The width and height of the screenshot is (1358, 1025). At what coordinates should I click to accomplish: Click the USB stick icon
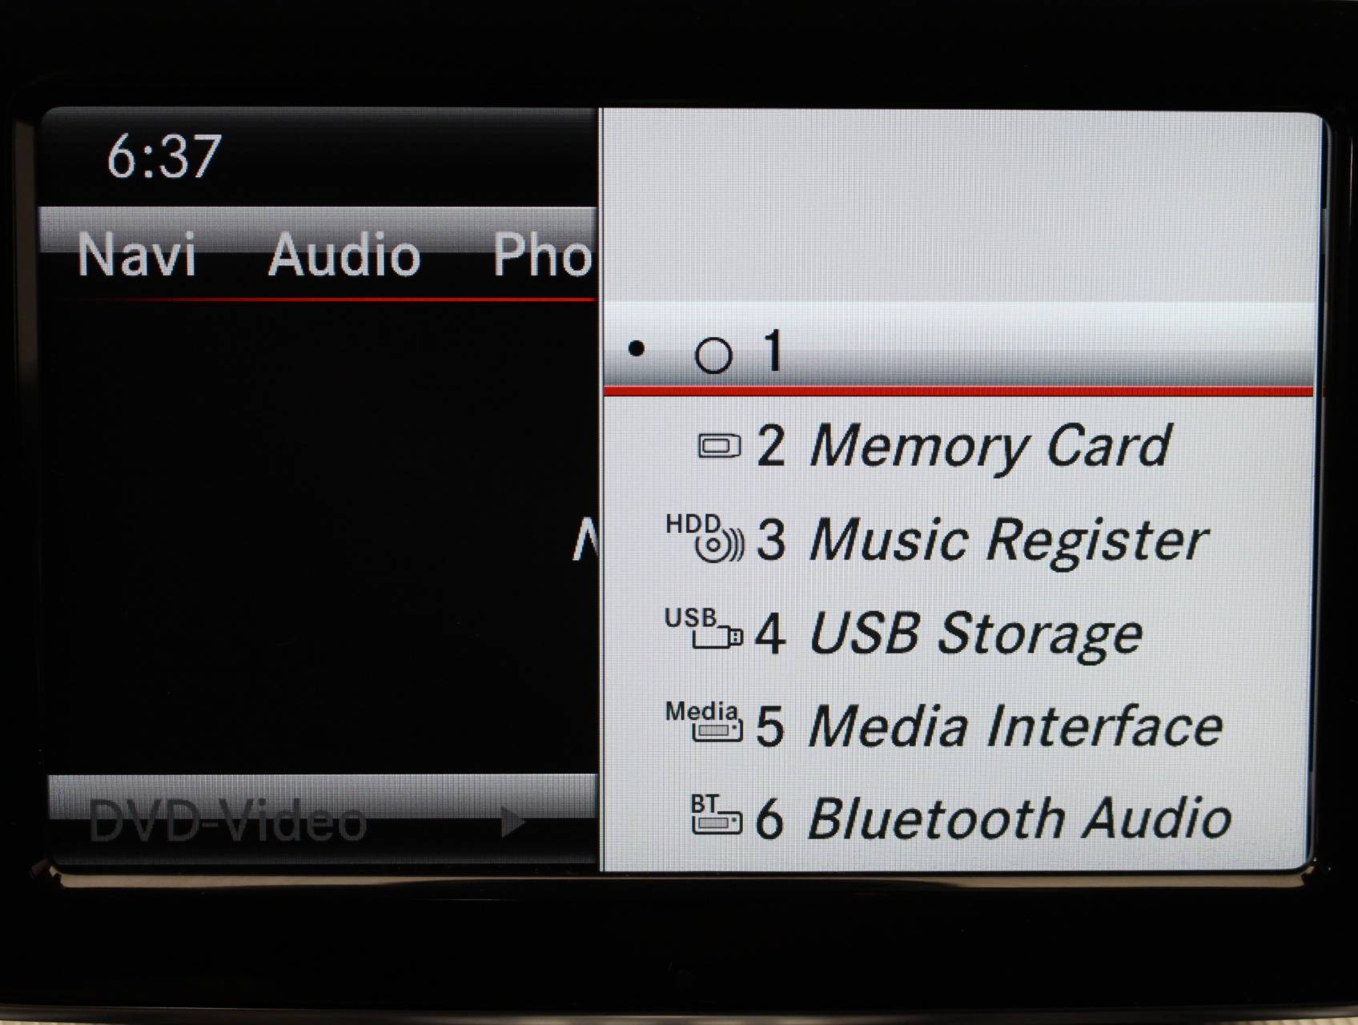click(704, 629)
